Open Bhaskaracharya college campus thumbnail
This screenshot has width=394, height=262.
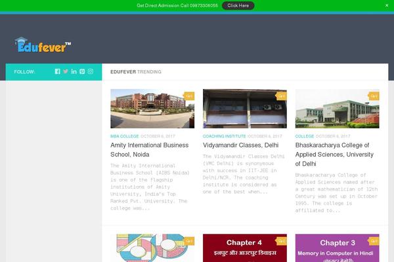(x=338, y=109)
